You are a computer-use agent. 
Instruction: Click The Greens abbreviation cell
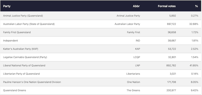click(133, 90)
